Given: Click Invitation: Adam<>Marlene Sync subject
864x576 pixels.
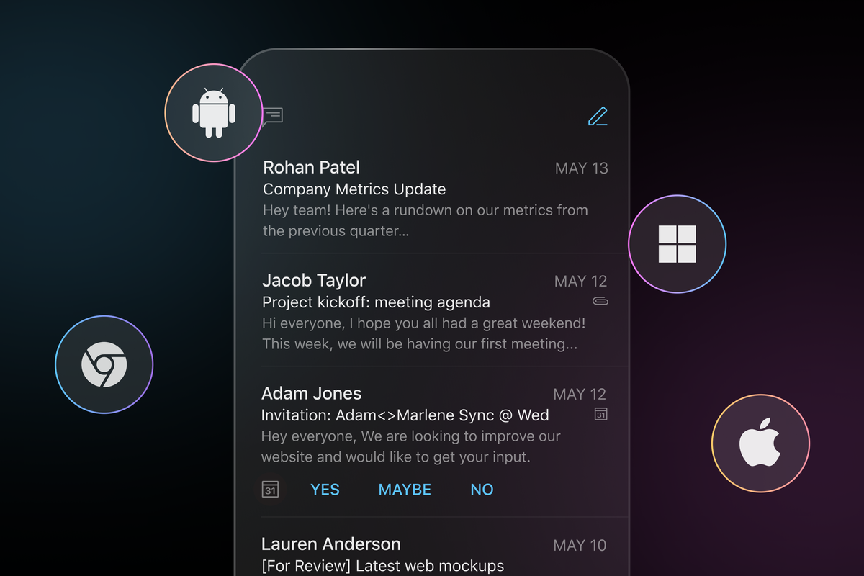Looking at the screenshot, I should [x=405, y=415].
